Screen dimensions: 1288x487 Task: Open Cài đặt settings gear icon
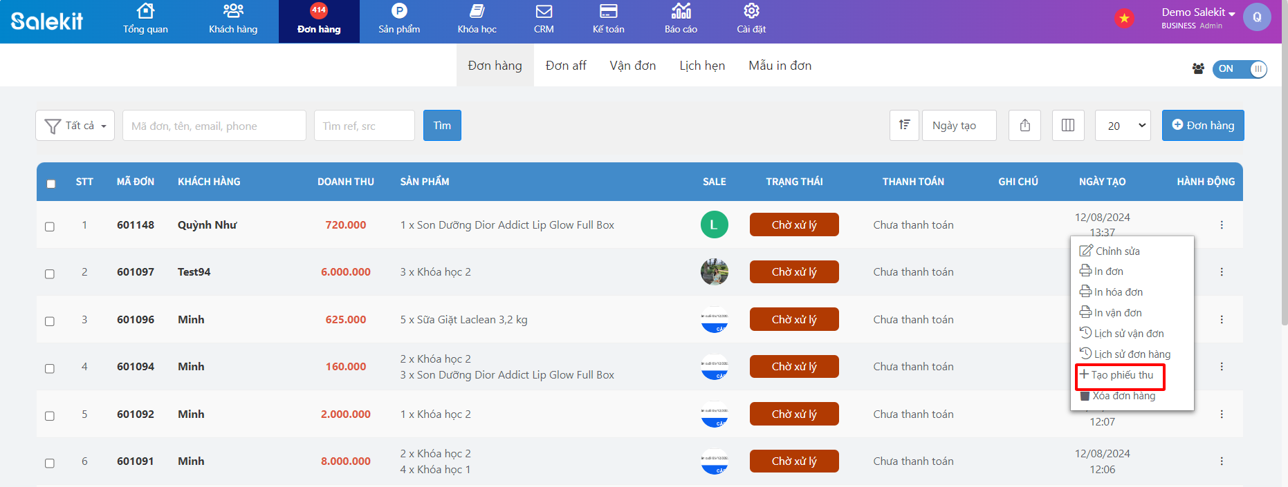(751, 12)
